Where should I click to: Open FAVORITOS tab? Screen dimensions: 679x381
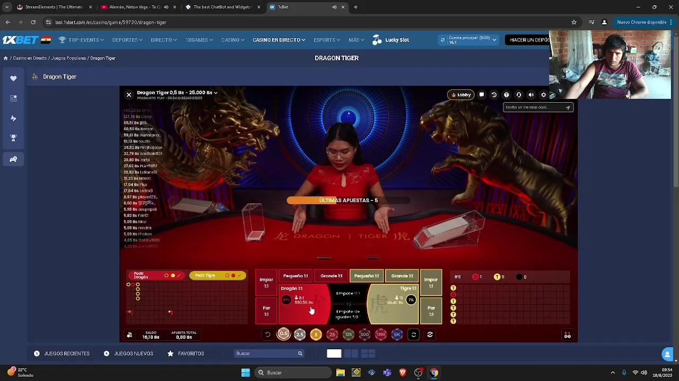(186, 353)
